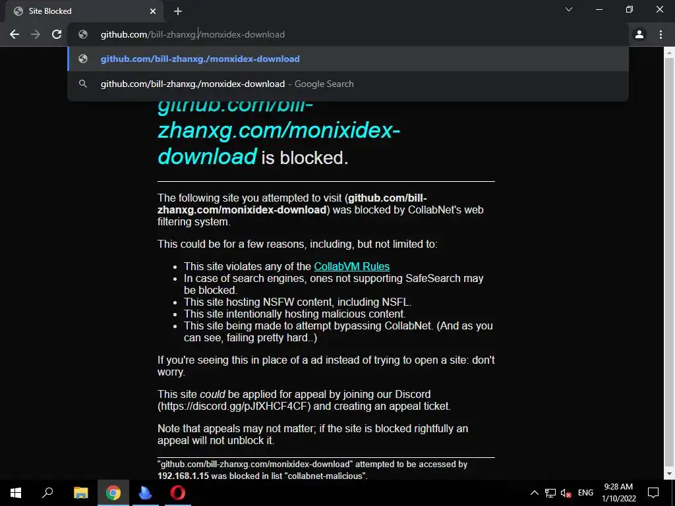Click the 'is blocked.' heading text

pos(305,158)
